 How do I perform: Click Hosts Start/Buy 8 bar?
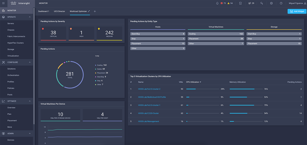tap(158, 34)
